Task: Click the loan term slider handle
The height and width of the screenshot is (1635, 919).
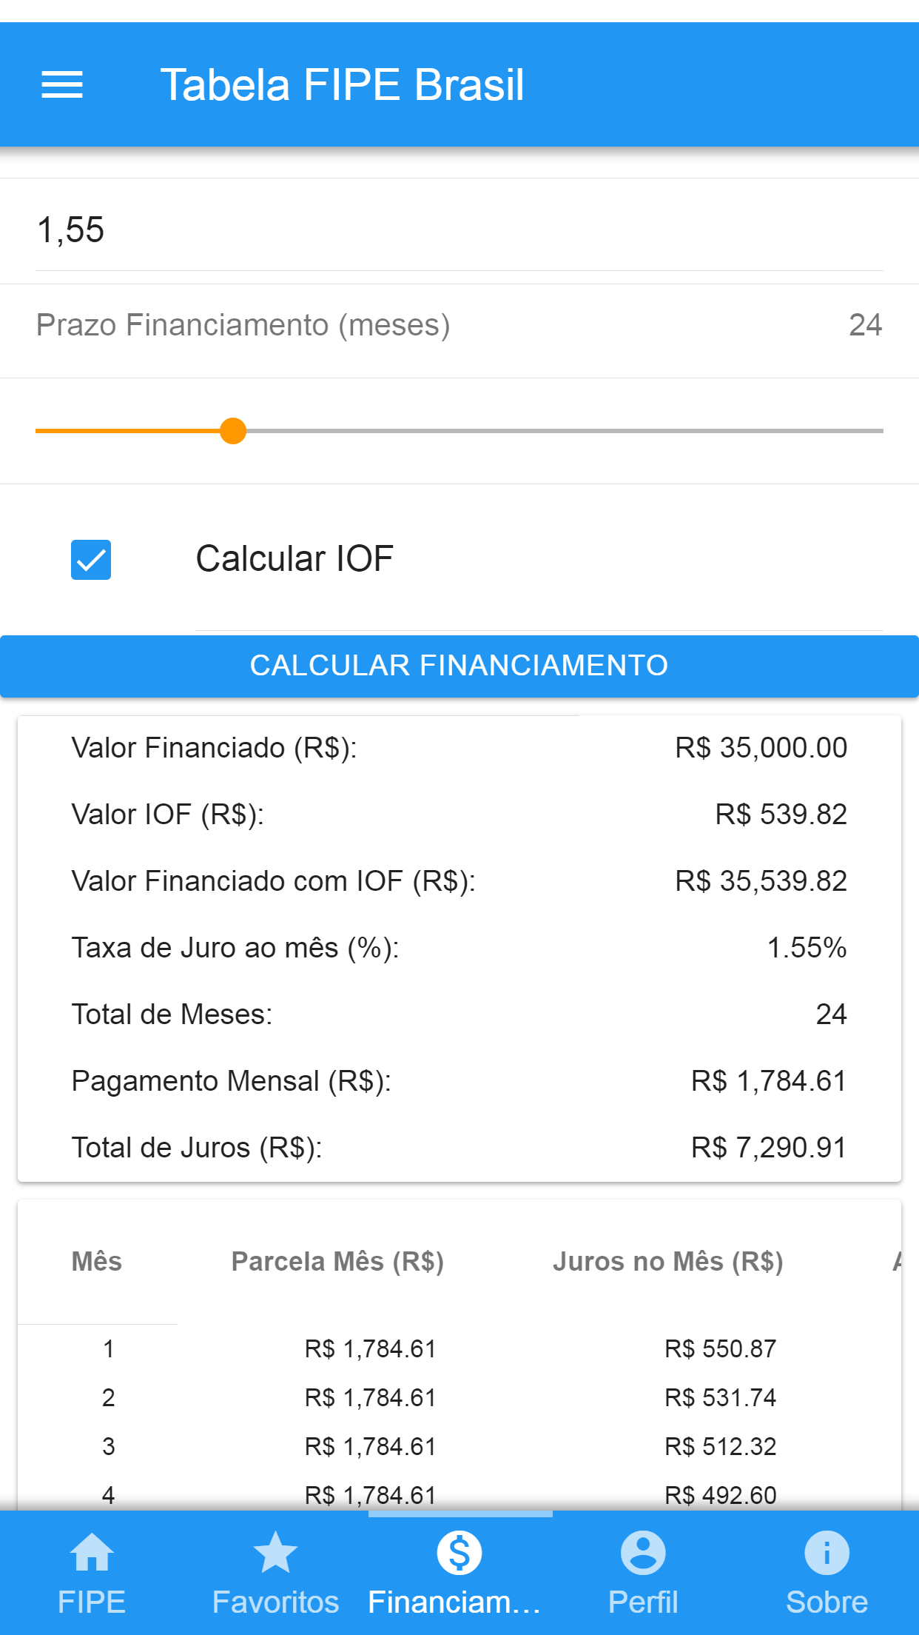Action: [233, 431]
